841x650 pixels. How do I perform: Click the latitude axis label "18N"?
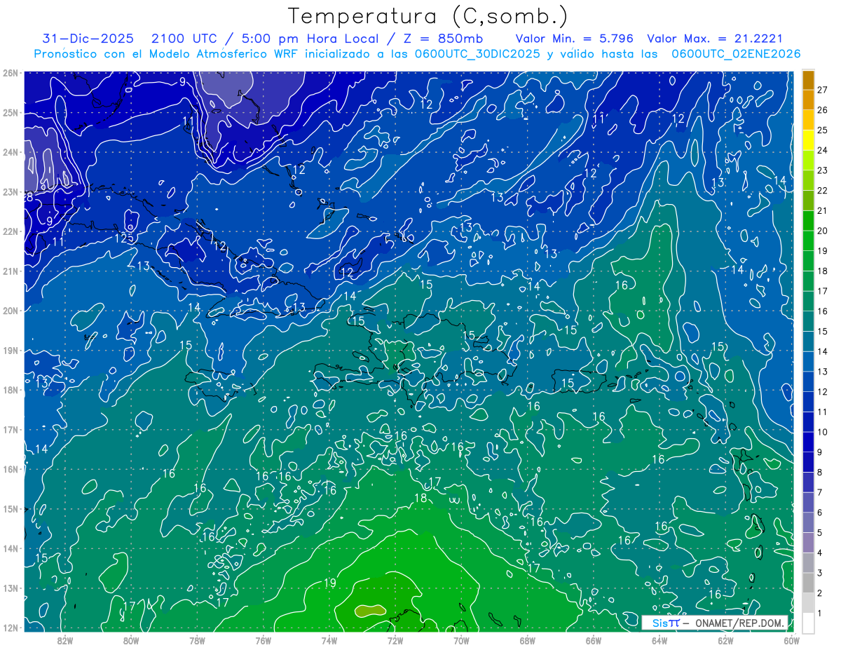10,390
